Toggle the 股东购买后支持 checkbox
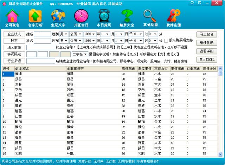225x165 pixels. click(166, 41)
